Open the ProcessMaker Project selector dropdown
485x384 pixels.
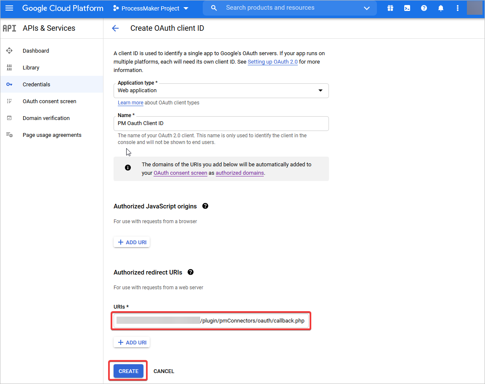(x=151, y=8)
